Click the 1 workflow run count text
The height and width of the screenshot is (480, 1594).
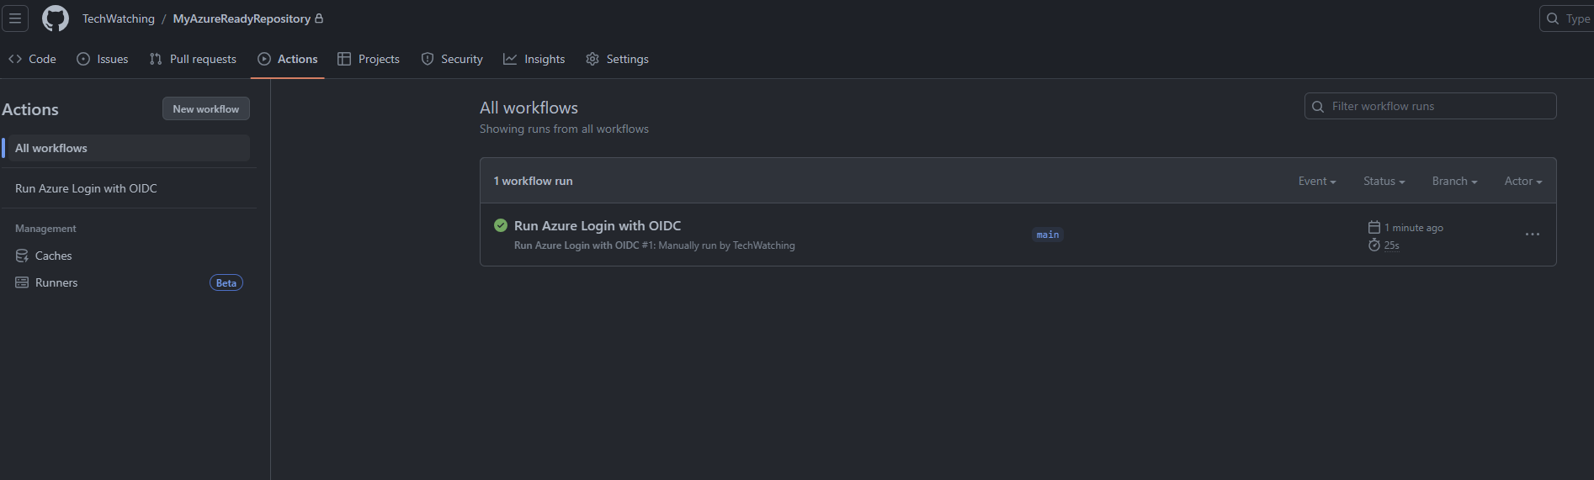[533, 181]
